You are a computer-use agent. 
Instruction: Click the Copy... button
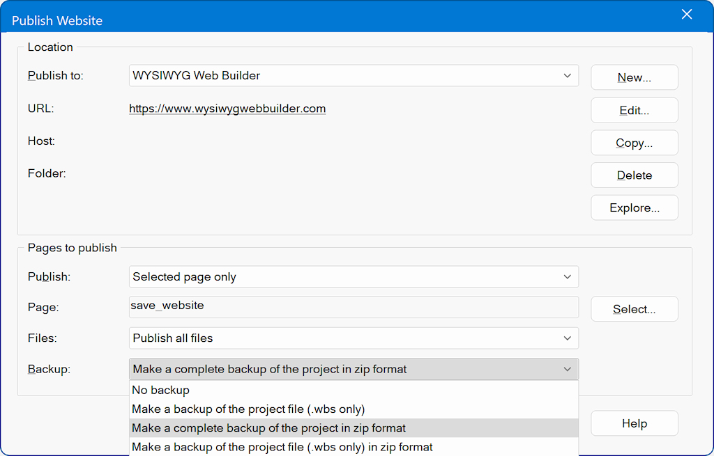point(634,143)
